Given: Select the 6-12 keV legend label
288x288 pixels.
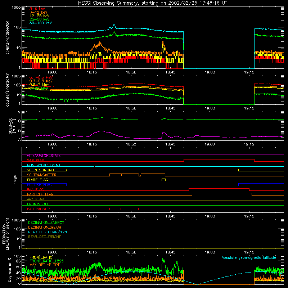Looking at the screenshot, I should coord(38,12).
